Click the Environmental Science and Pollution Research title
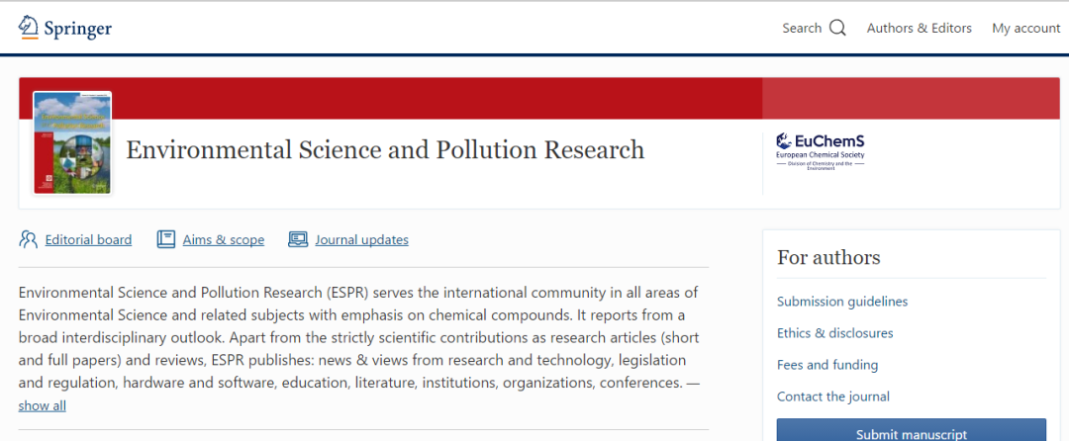 click(385, 150)
